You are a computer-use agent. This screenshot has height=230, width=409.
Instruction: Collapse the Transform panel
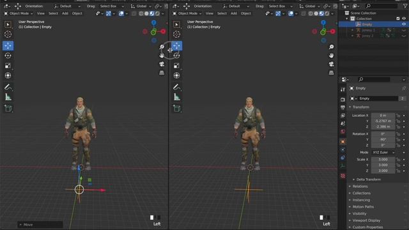click(x=360, y=107)
